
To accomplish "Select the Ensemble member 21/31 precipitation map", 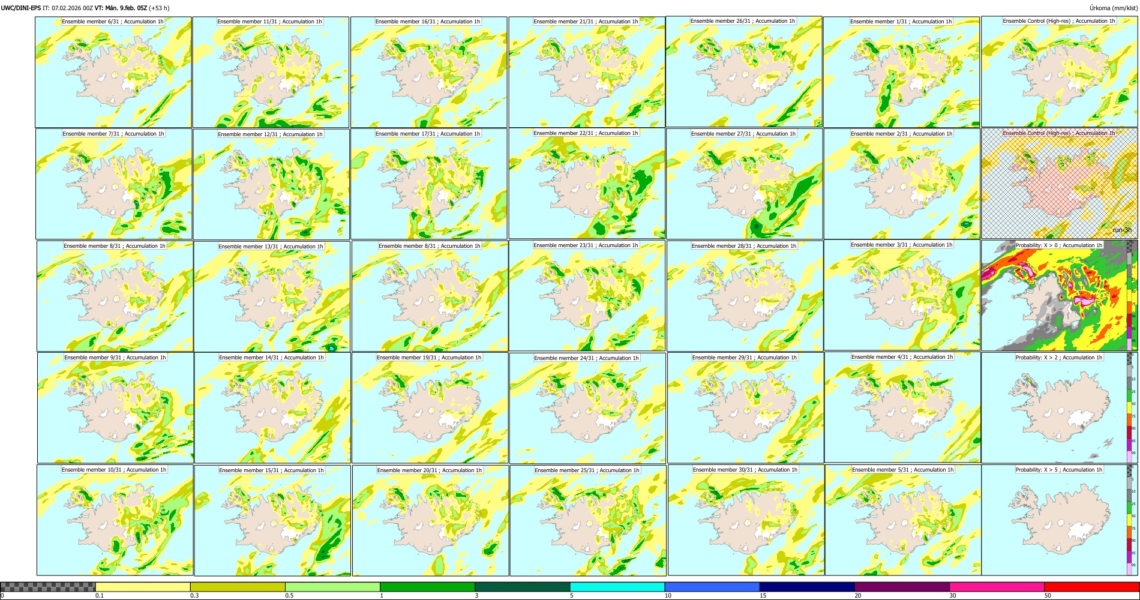I will (587, 72).
